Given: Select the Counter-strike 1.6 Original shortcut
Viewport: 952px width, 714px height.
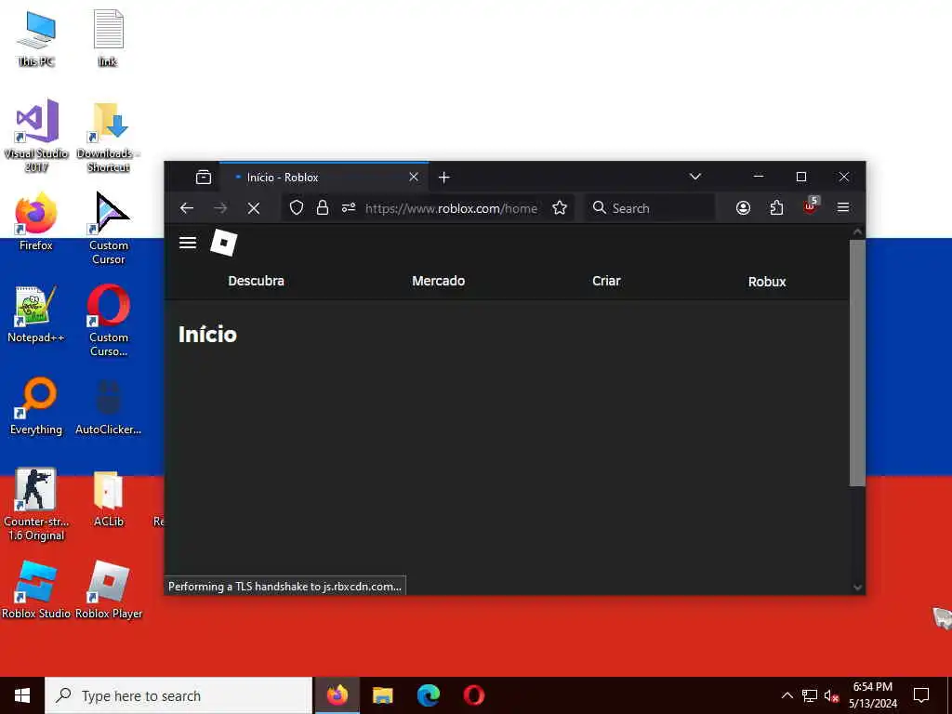Looking at the screenshot, I should pyautogui.click(x=36, y=505).
